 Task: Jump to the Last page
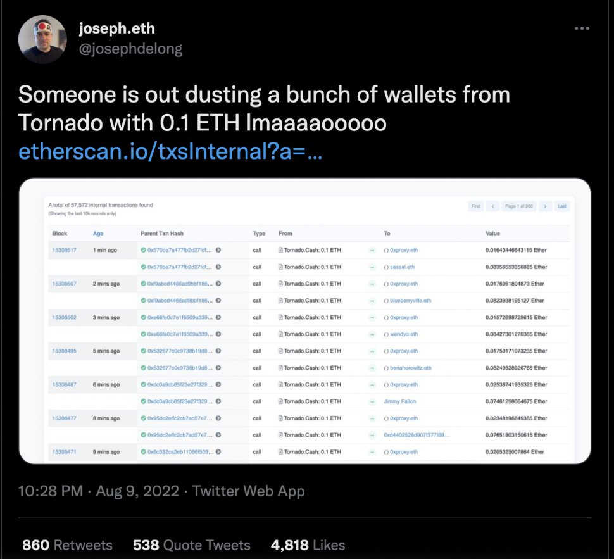point(561,206)
